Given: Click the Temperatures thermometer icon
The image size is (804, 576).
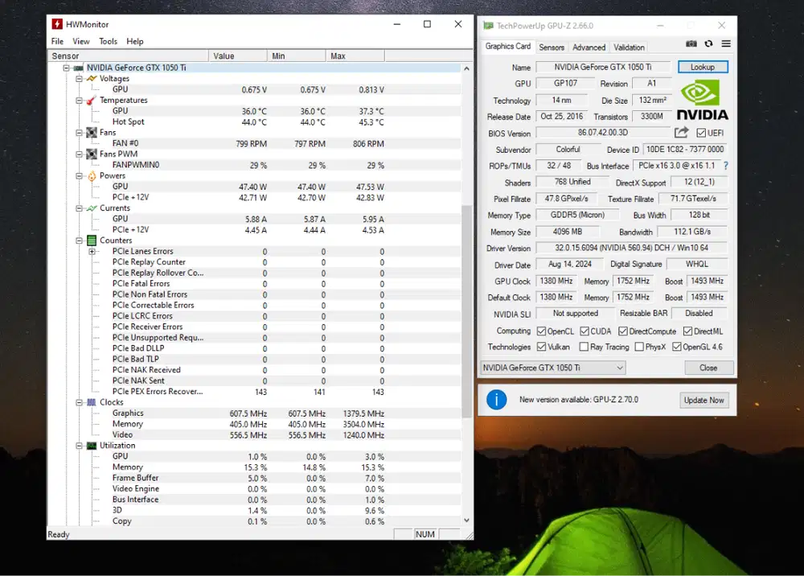Looking at the screenshot, I should pyautogui.click(x=92, y=100).
